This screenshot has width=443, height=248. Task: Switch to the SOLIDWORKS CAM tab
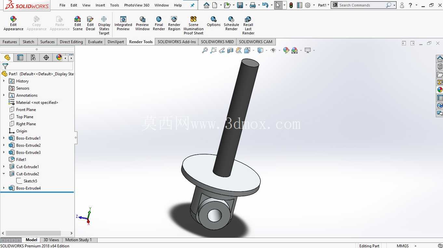(256, 42)
